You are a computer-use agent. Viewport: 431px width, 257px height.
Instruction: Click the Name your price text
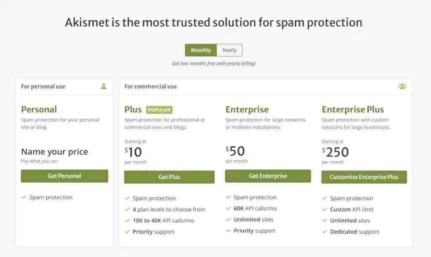[x=54, y=152]
